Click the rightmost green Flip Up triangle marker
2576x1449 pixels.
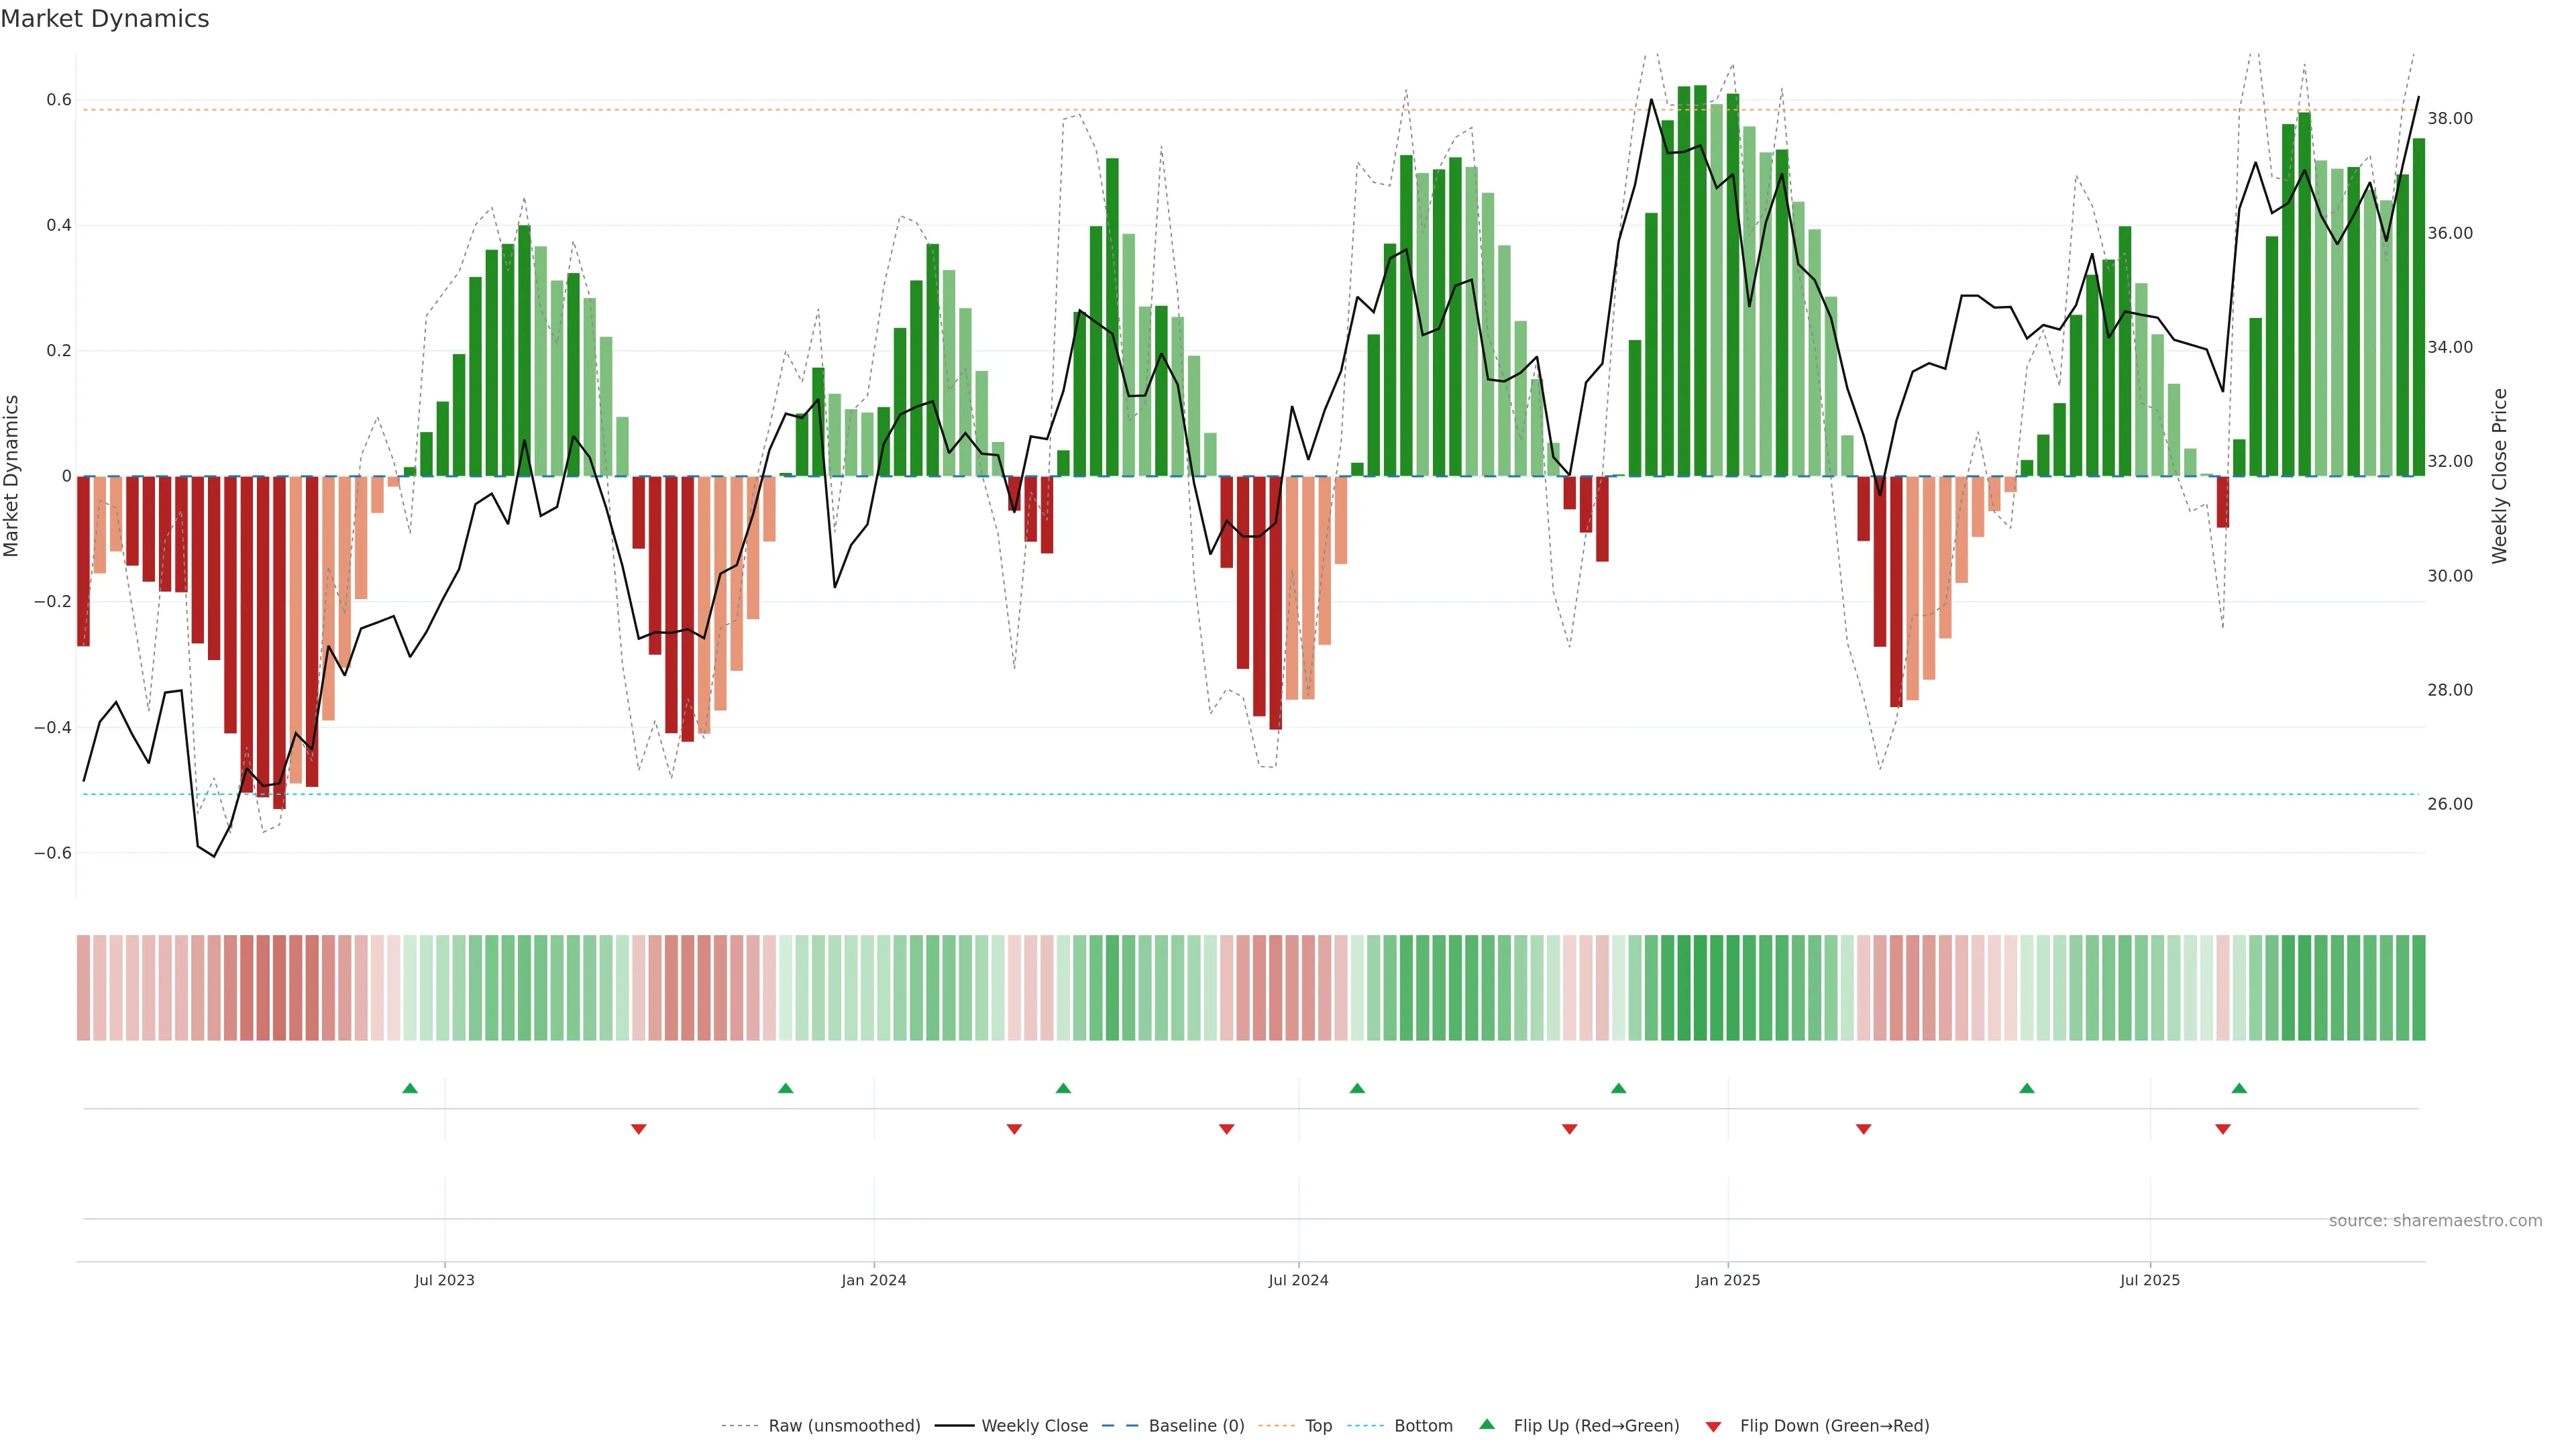[x=2239, y=1088]
